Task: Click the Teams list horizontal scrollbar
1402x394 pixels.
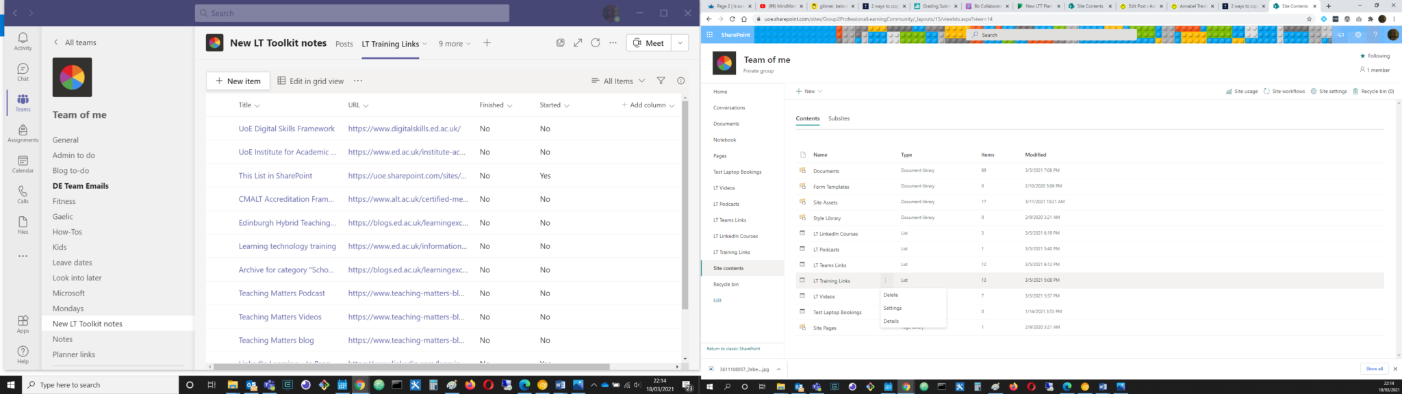Action: click(x=411, y=367)
